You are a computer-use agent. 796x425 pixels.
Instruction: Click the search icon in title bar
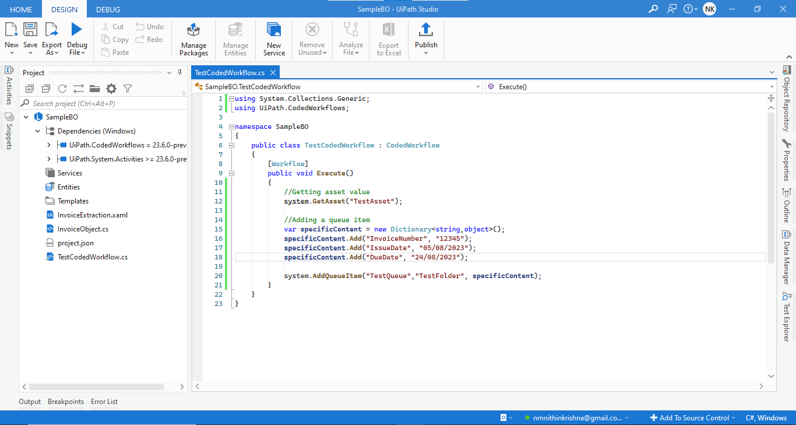(653, 9)
